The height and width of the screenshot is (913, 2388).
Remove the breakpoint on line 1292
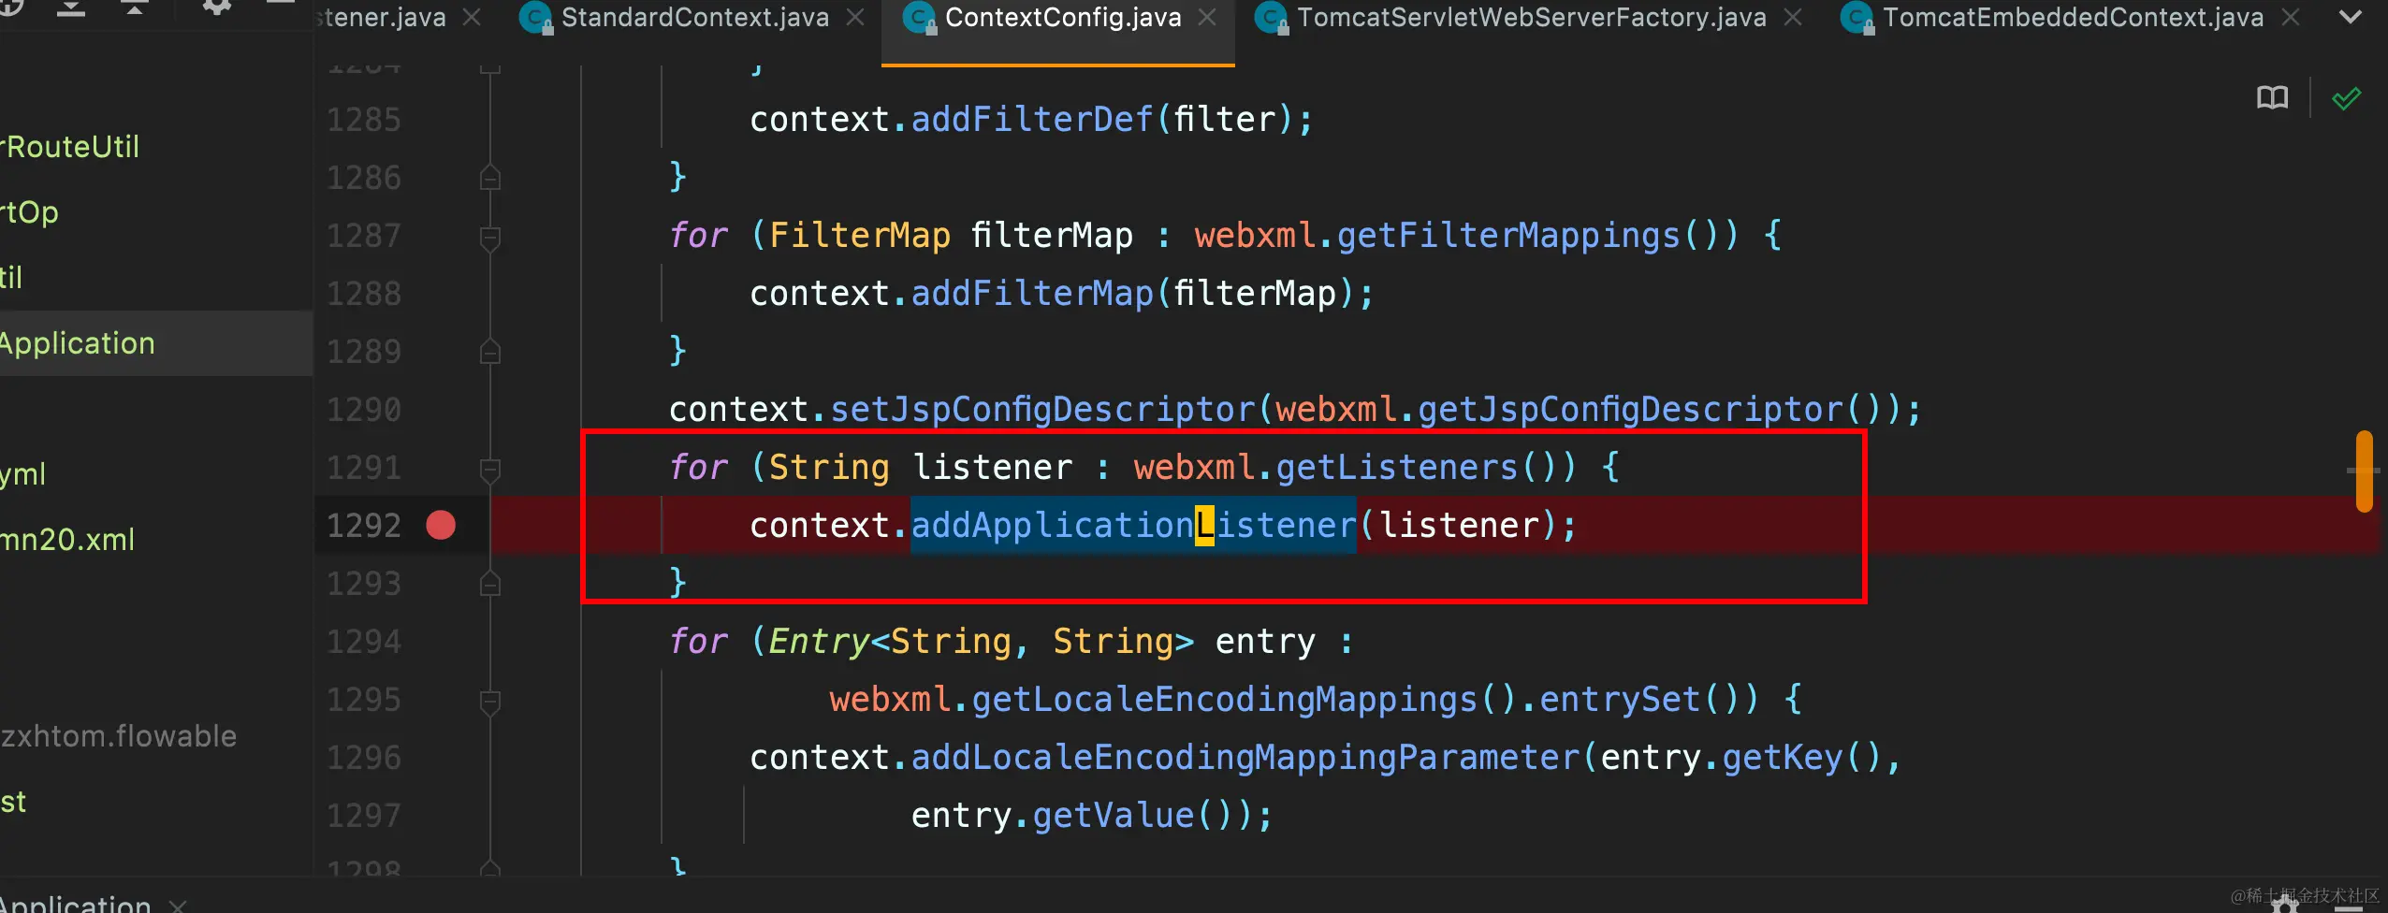[x=441, y=525]
